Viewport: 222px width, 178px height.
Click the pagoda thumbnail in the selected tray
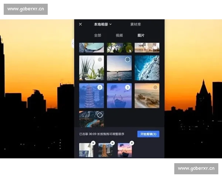pyautogui.click(x=105, y=151)
